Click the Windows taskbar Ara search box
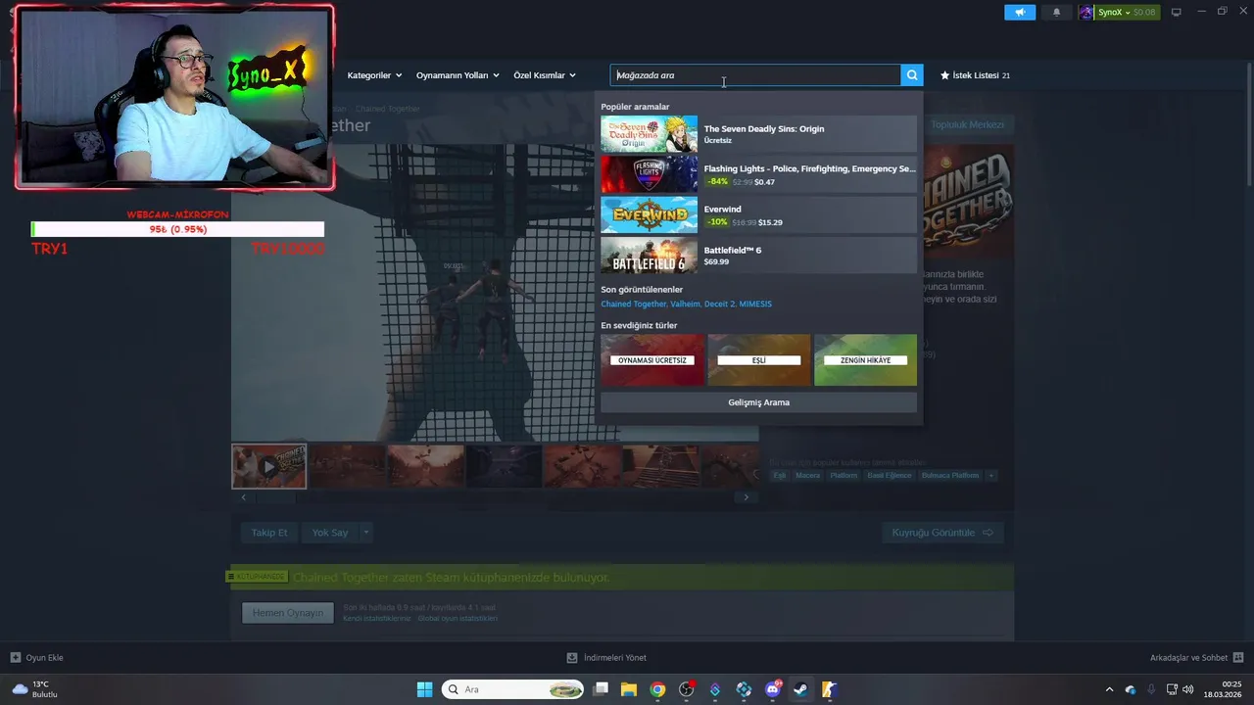Screen dimensions: 1254x705 coord(512,689)
